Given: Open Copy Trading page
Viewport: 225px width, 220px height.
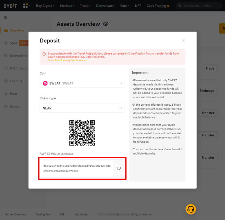Looking at the screenshot, I should (x=156, y=6).
